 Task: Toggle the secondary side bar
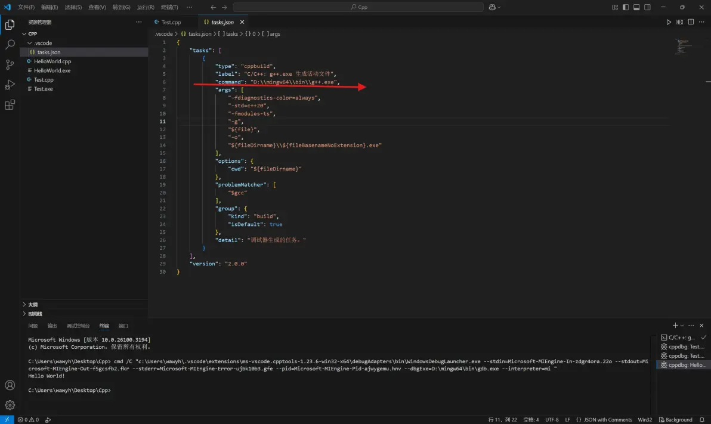(x=648, y=7)
